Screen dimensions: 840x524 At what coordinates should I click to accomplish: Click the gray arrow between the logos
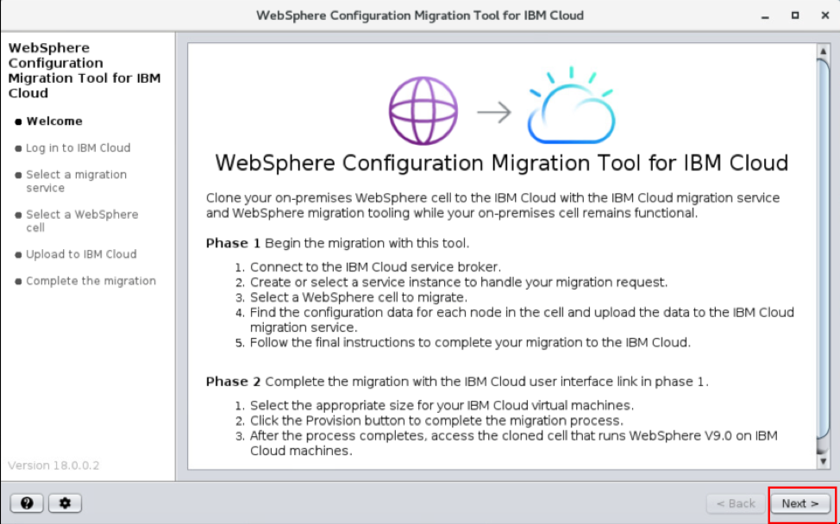point(494,113)
